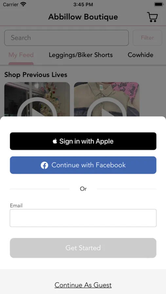Select the Cowhide tab
This screenshot has height=294, width=166.
click(x=140, y=55)
